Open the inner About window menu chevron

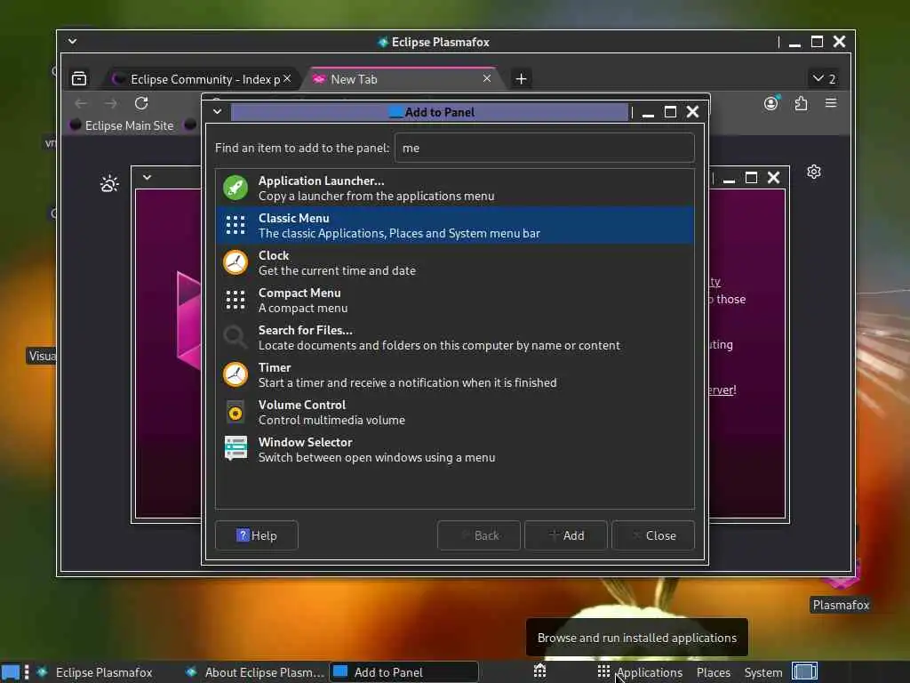coord(147,177)
